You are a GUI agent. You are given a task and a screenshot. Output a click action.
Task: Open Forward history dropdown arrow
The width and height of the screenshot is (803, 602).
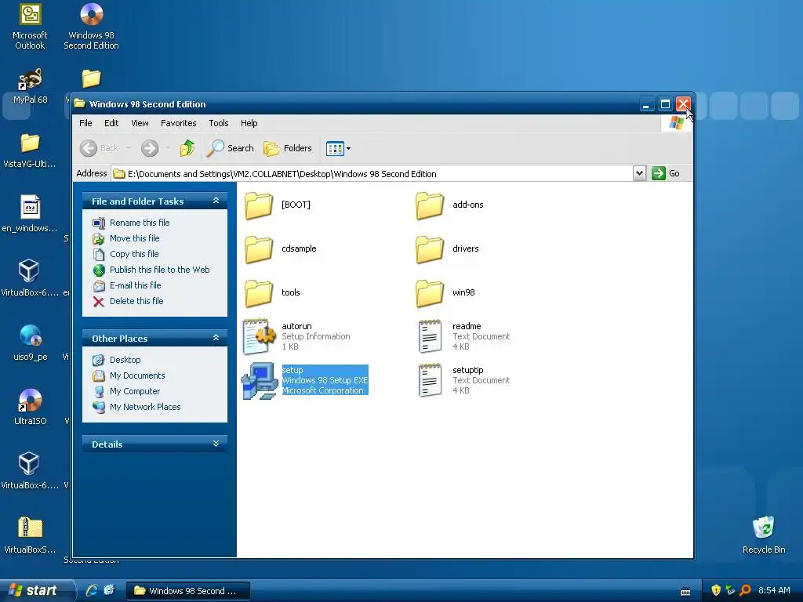tap(168, 148)
